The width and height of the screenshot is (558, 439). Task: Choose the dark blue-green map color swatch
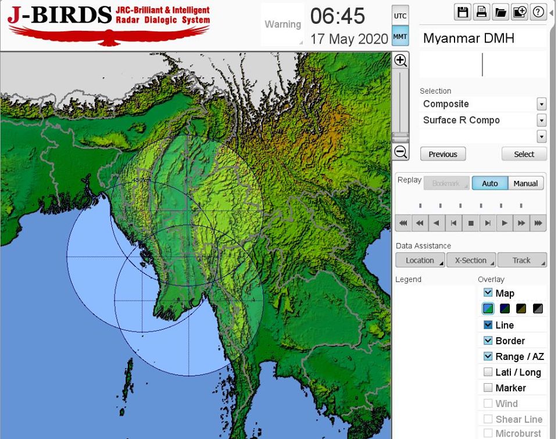[505, 309]
